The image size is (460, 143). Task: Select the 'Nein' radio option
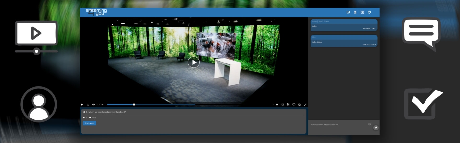(90, 117)
